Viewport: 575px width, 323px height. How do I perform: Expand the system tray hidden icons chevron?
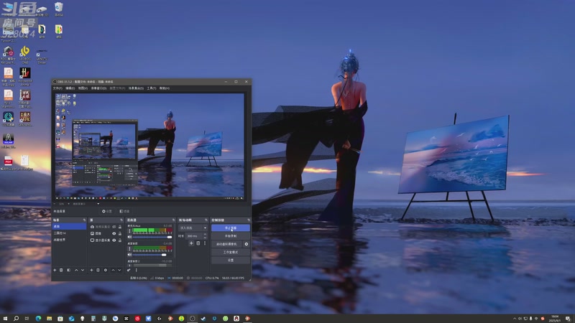click(x=514, y=319)
